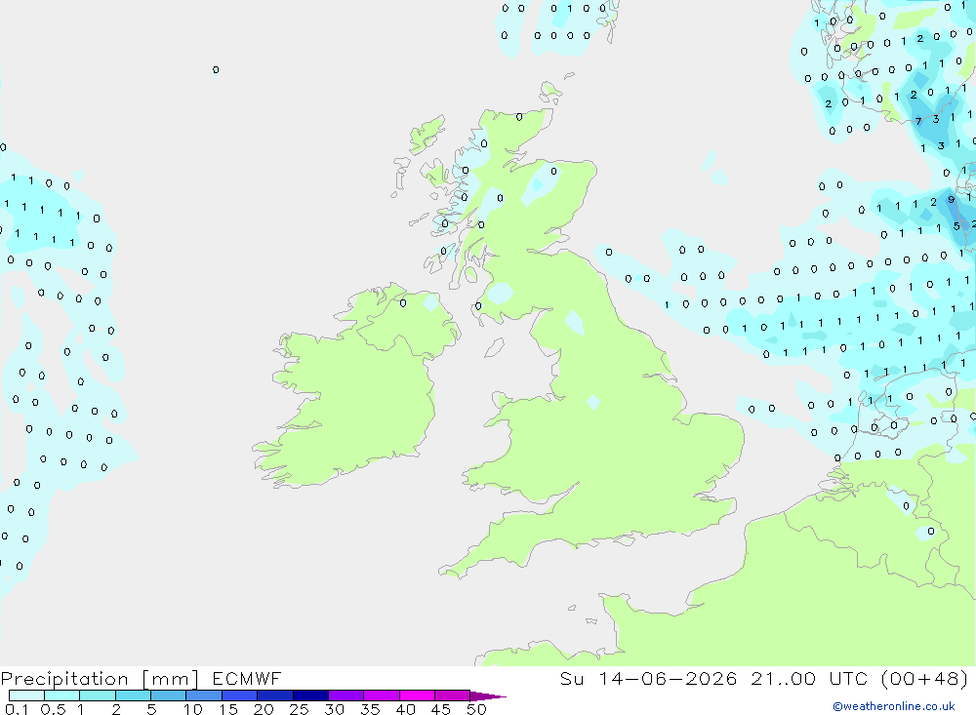
Task: Click the '30' legend scale label
Action: click(x=334, y=709)
